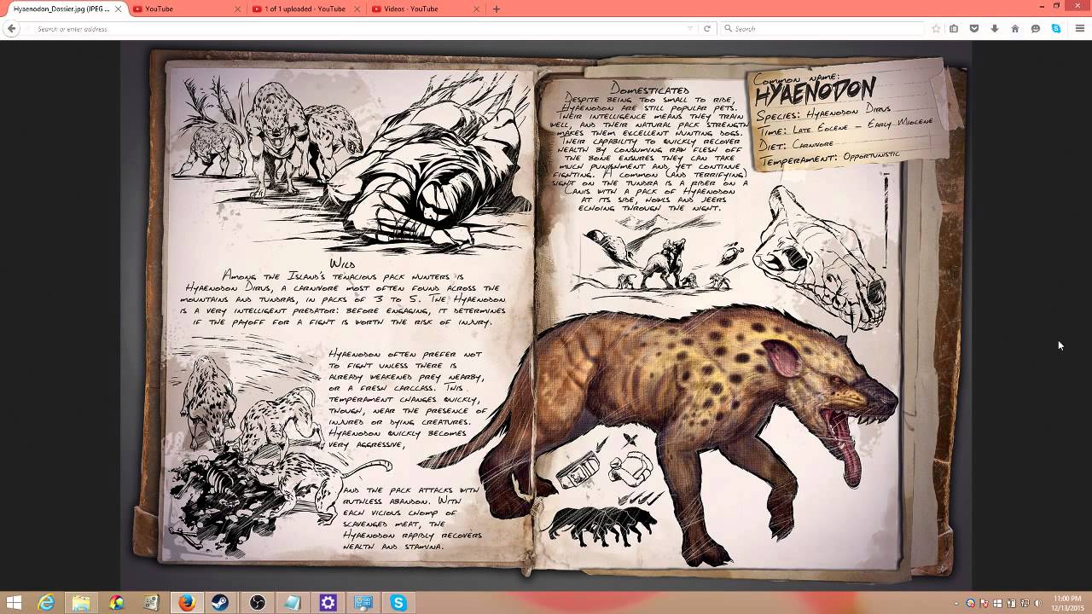The height and width of the screenshot is (614, 1092).
Task: Click the search magnifier icon in search box
Action: pos(728,28)
